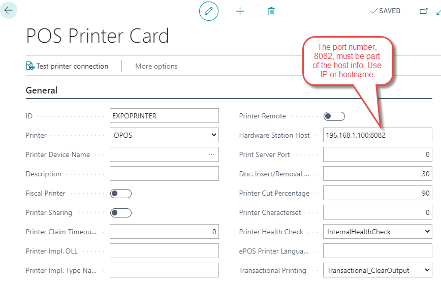Click the Printer Impl. DLL label
This screenshot has width=441, height=282.
point(52,251)
